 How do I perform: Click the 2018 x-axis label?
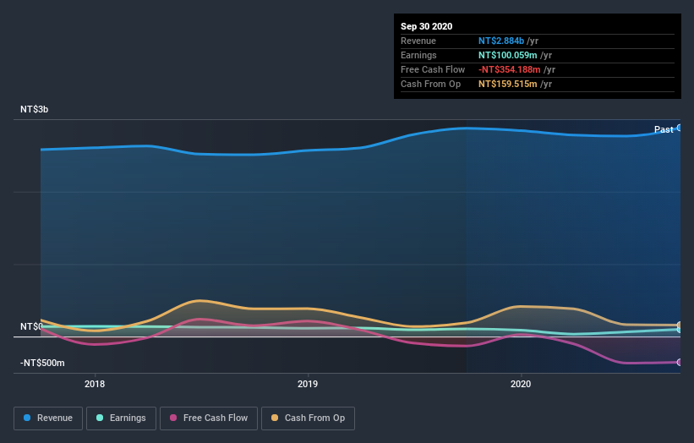(x=95, y=384)
